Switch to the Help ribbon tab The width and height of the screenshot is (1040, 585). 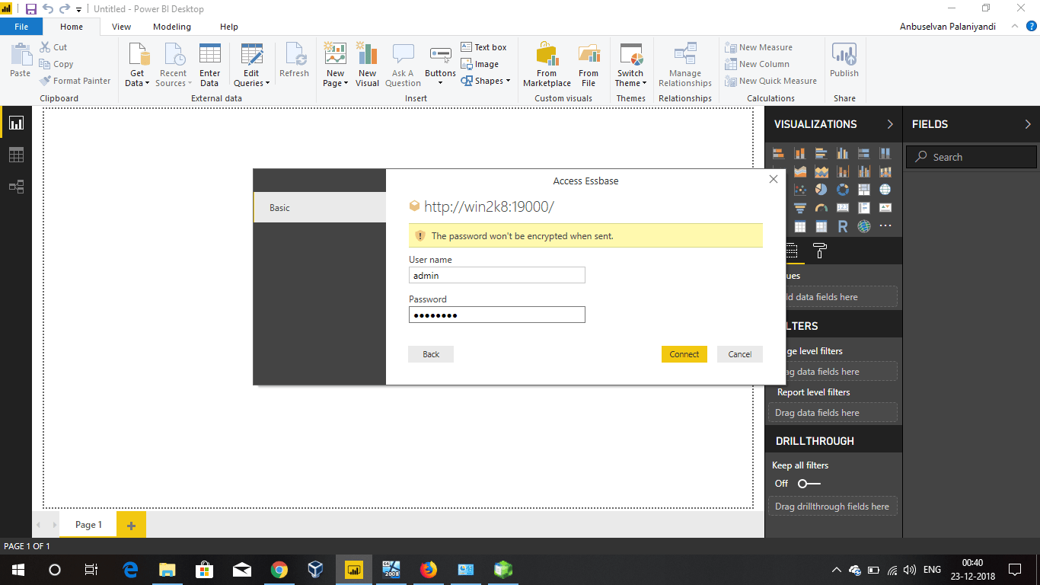[x=229, y=27]
